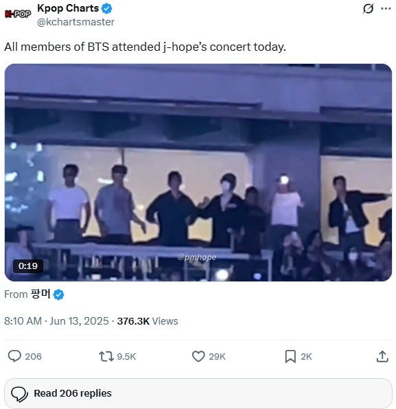
Task: Like the post with the heart icon
Action: point(198,356)
